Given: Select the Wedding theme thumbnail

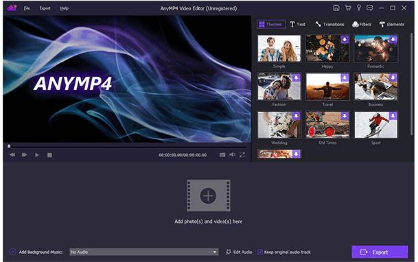Looking at the screenshot, I should [279, 125].
